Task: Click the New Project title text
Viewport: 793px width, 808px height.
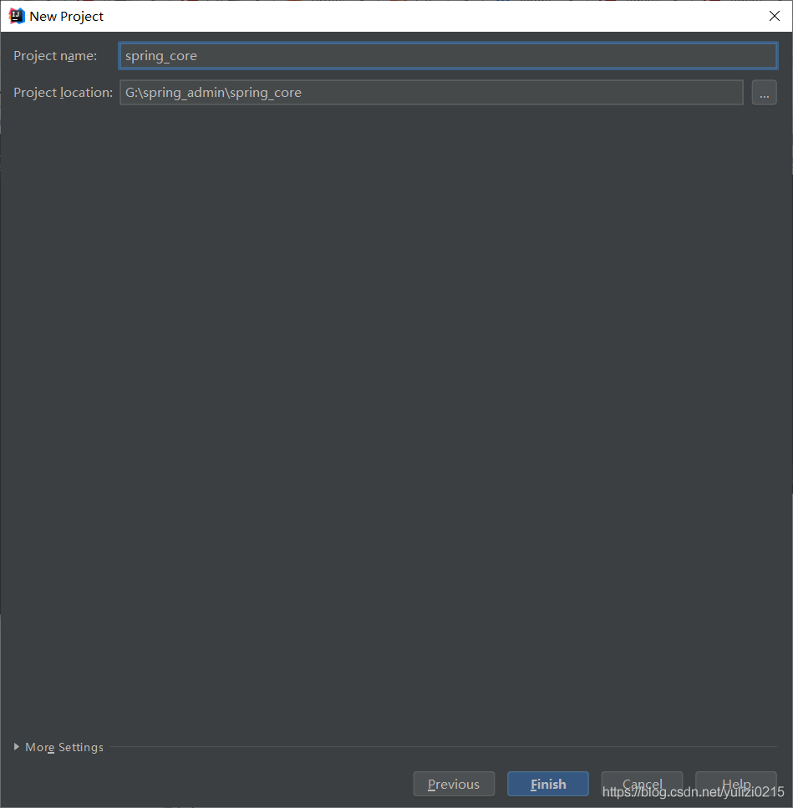Action: click(66, 15)
